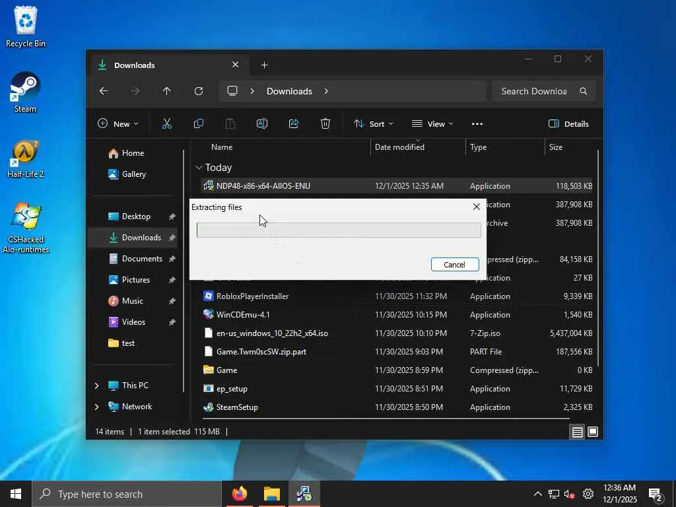Collapse the Today group chevron
676x507 pixels.
(199, 167)
